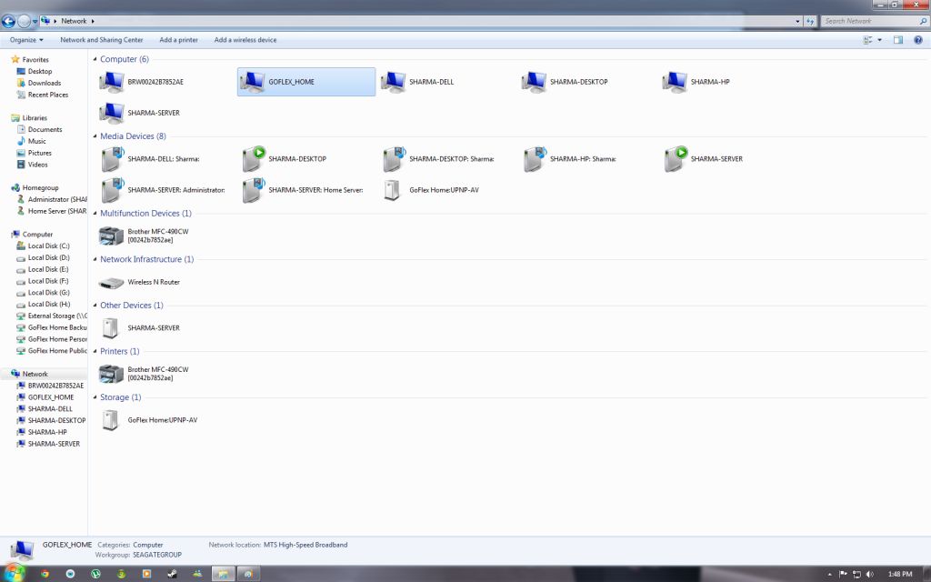The image size is (931, 582).
Task: Open Help via the blue question mark
Action: (917, 40)
